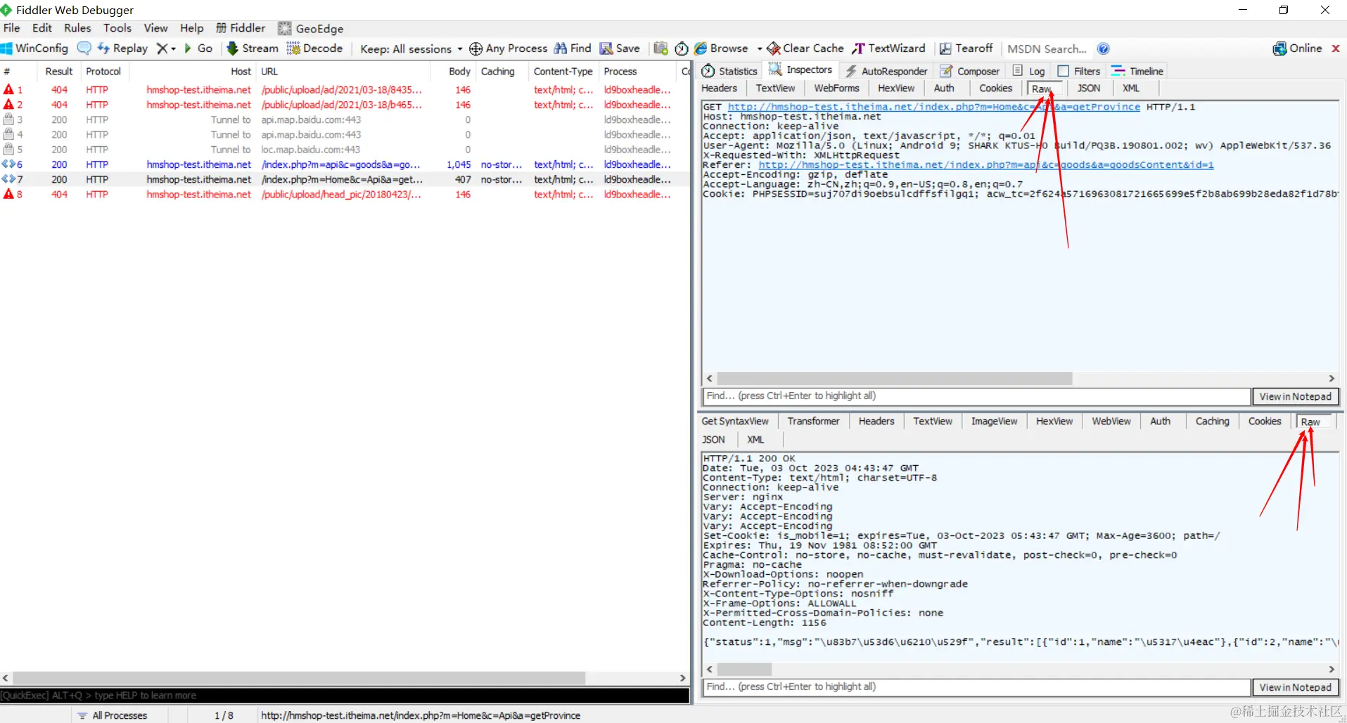Viewport: 1347px width, 723px height.
Task: Close the toolbar using red X
Action: 1336,48
